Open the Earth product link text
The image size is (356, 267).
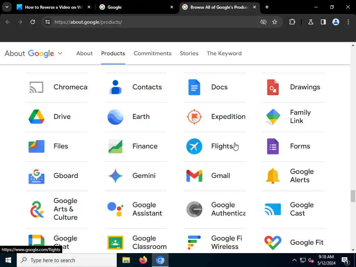pyautogui.click(x=141, y=117)
